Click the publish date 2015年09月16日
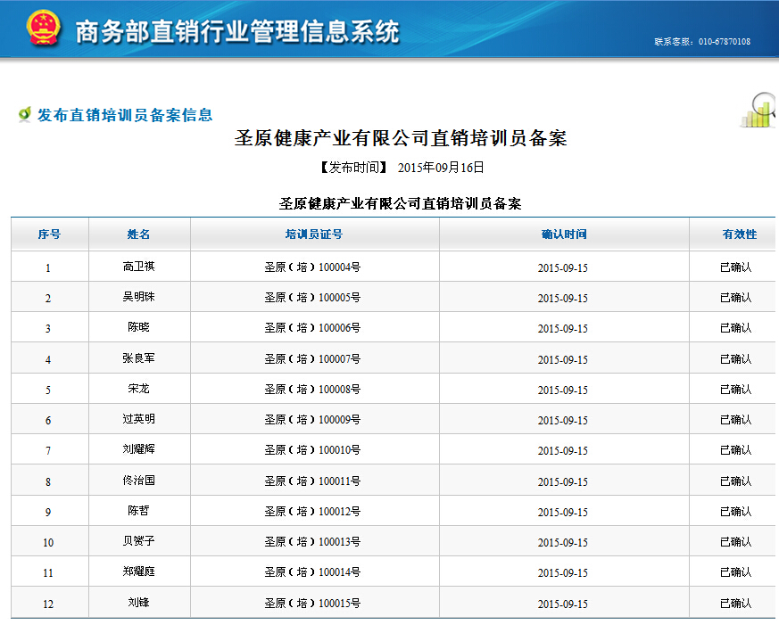 click(x=441, y=168)
